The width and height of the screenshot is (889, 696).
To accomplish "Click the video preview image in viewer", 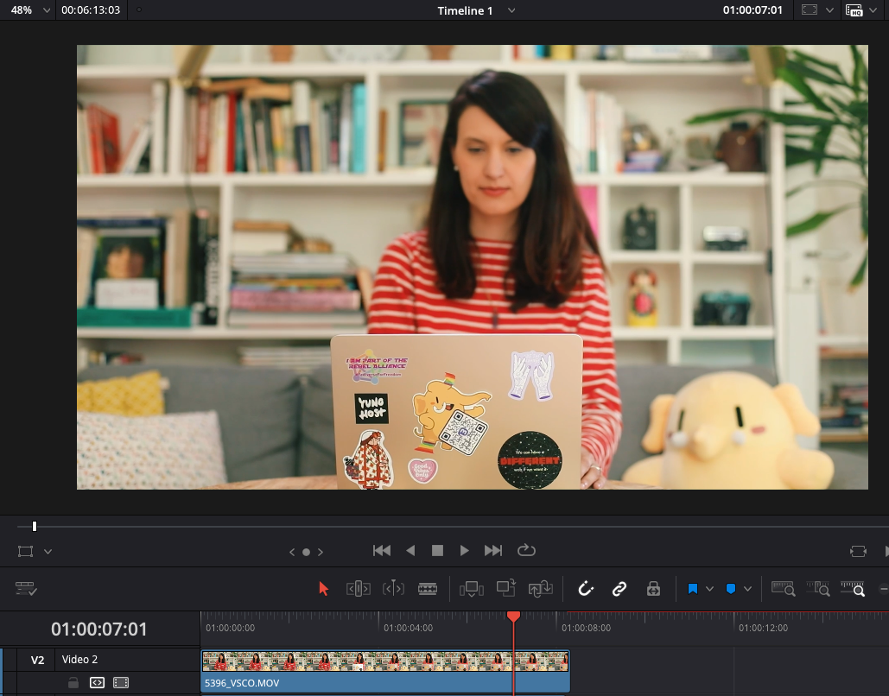I will pos(473,267).
